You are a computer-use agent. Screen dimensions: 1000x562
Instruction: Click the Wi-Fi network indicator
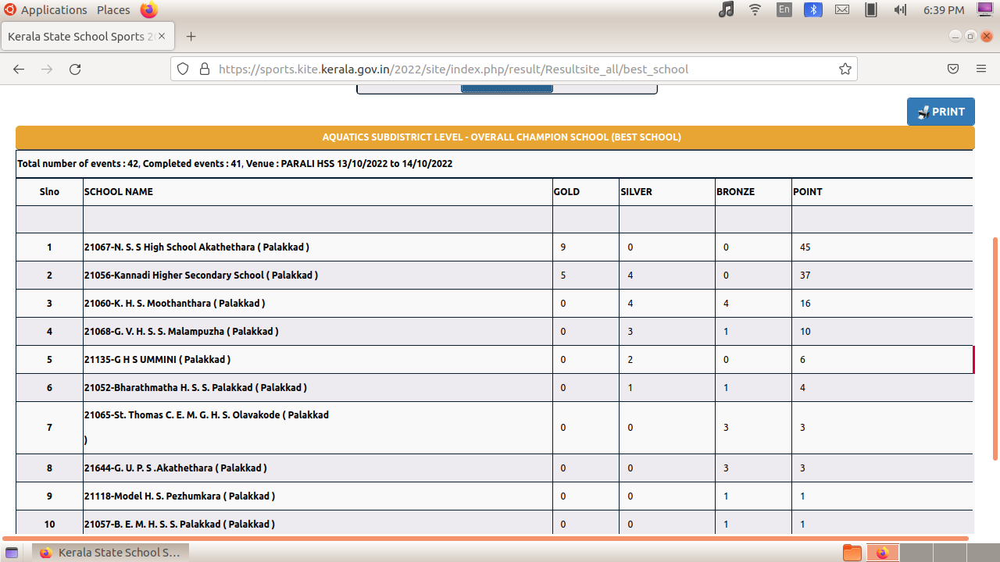[x=755, y=9]
